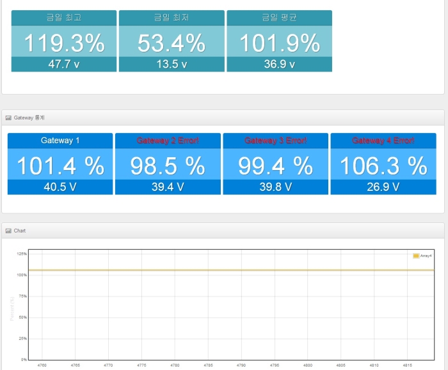
Task: Click the 39.4 V voltage footer
Action: coord(168,187)
